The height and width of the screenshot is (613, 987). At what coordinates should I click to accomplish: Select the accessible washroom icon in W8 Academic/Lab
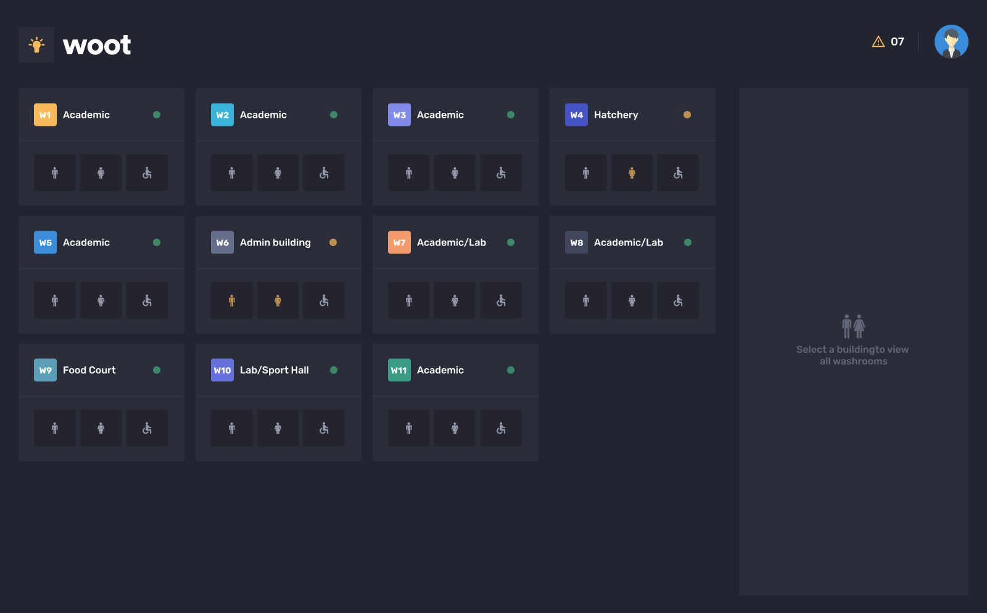[x=678, y=300]
